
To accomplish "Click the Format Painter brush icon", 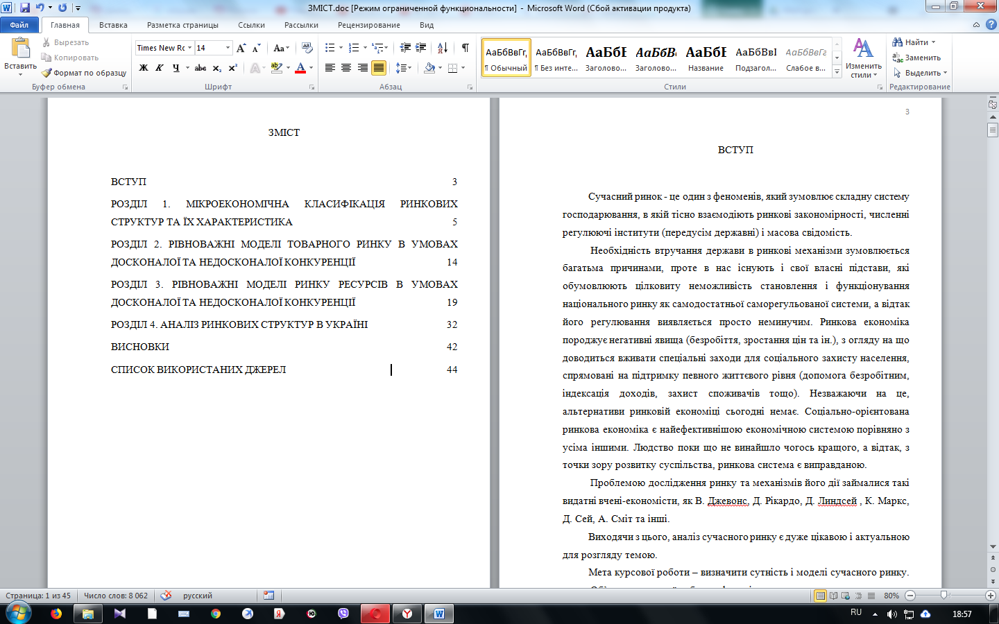I will 46,73.
